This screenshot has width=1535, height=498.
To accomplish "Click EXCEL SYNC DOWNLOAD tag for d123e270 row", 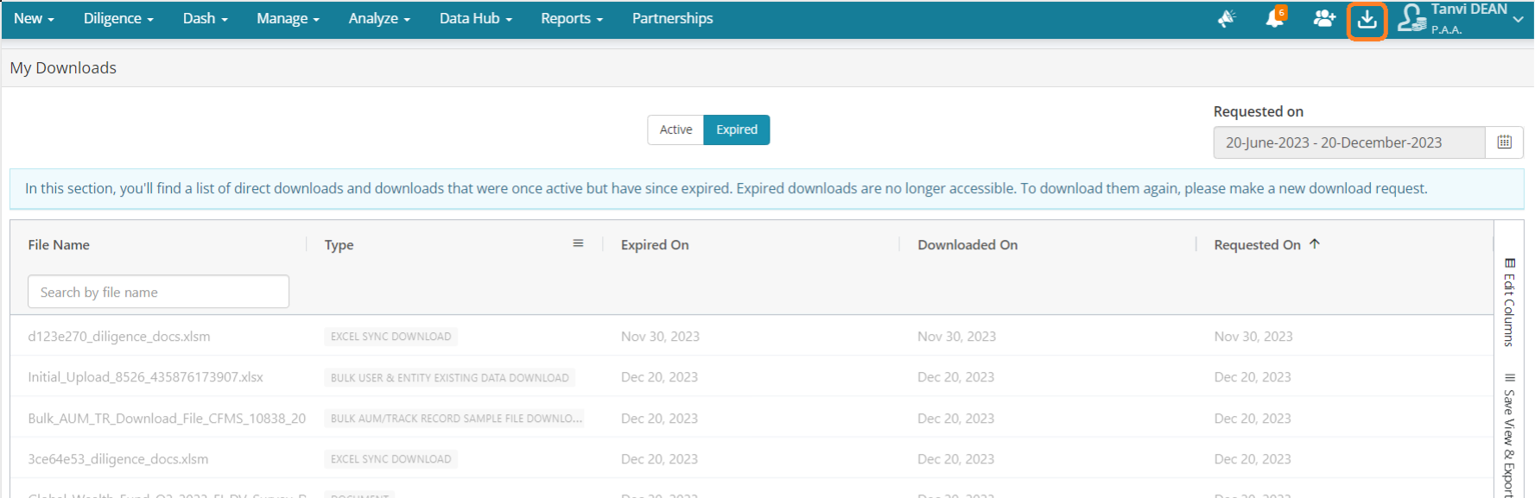I will [x=390, y=337].
